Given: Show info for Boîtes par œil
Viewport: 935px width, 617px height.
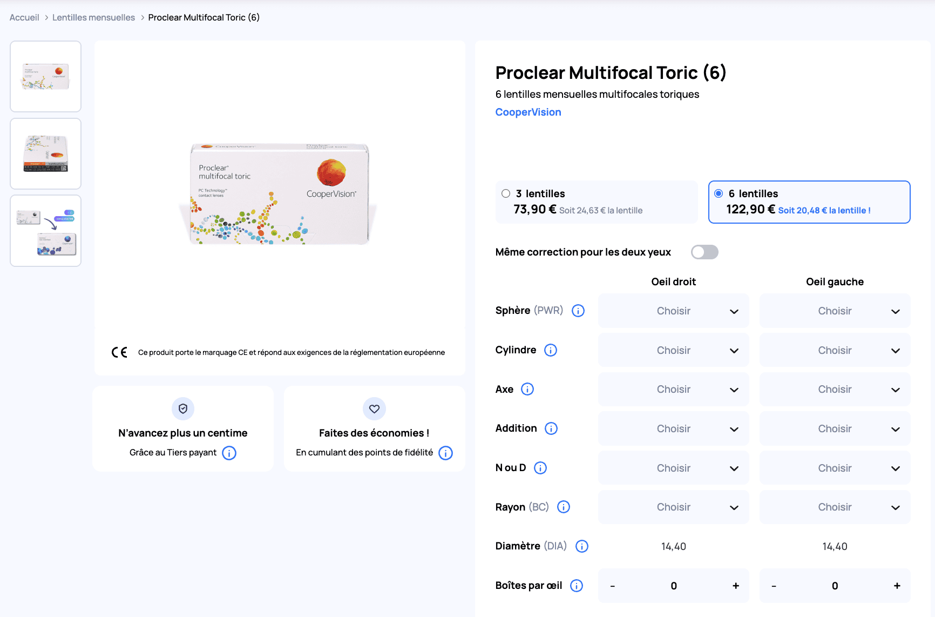Looking at the screenshot, I should 577,586.
